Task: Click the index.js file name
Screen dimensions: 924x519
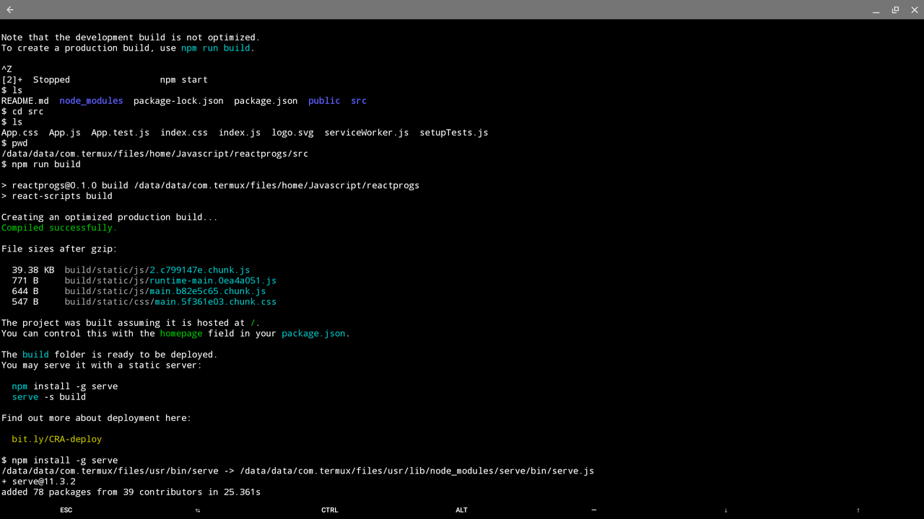Action: tap(240, 133)
